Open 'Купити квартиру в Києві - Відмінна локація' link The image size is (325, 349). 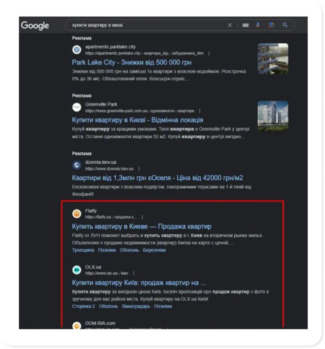tap(138, 120)
